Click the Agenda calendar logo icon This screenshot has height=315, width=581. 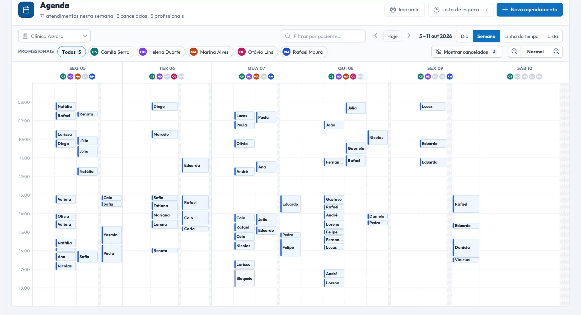coord(26,10)
